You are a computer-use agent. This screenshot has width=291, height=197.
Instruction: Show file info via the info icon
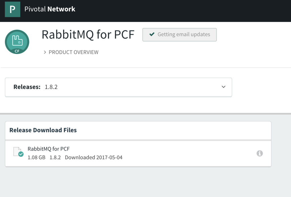(259, 153)
